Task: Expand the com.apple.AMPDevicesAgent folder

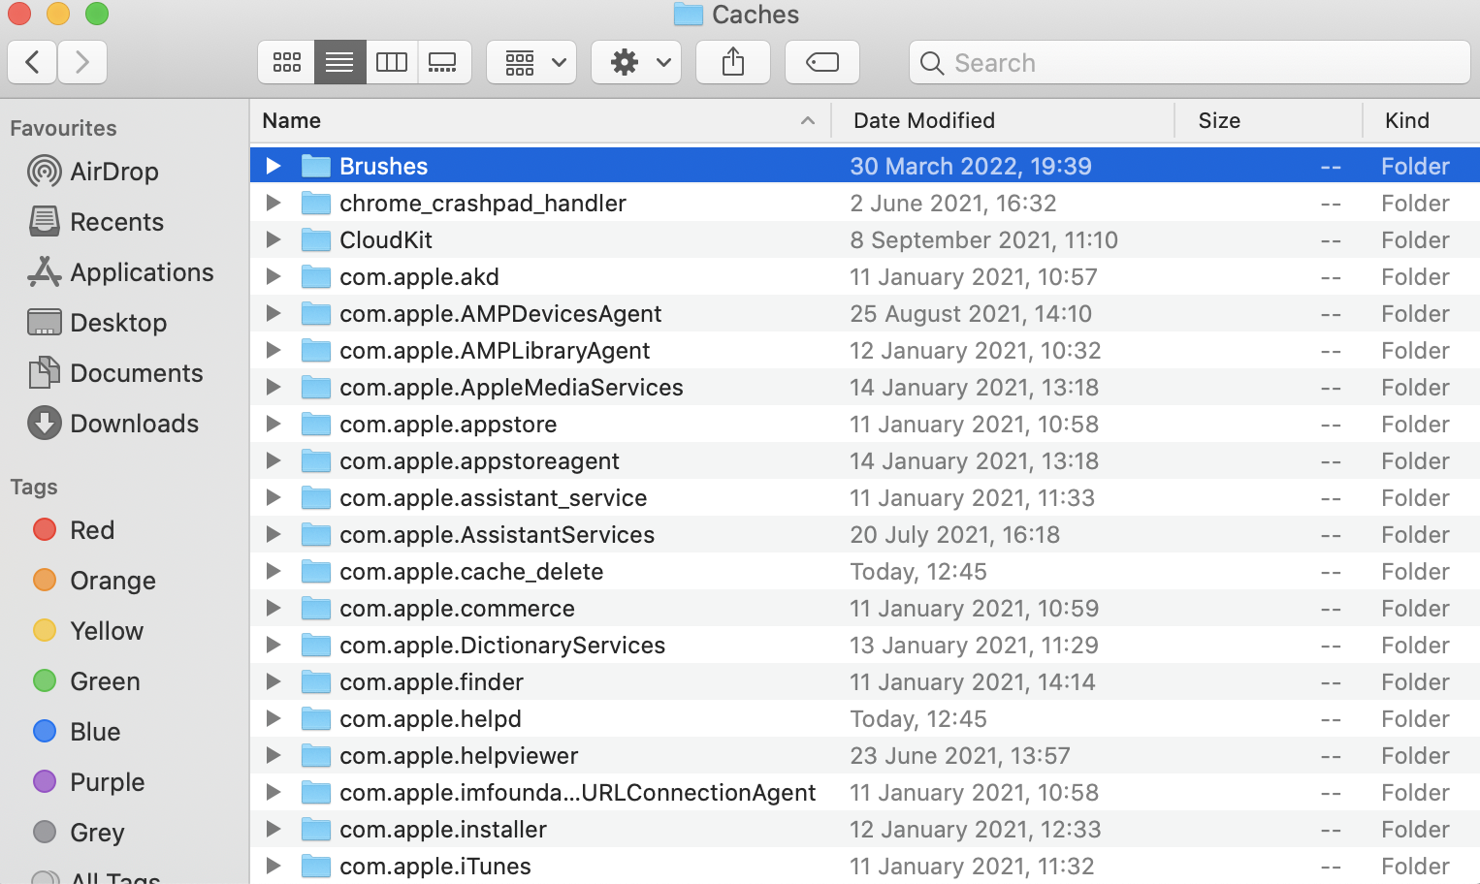Action: tap(273, 314)
